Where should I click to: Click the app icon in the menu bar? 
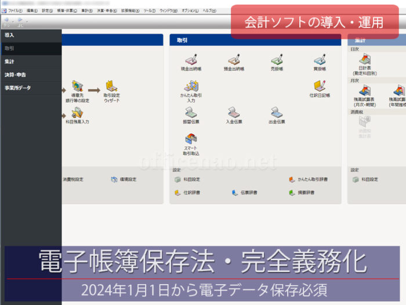coord(3,10)
